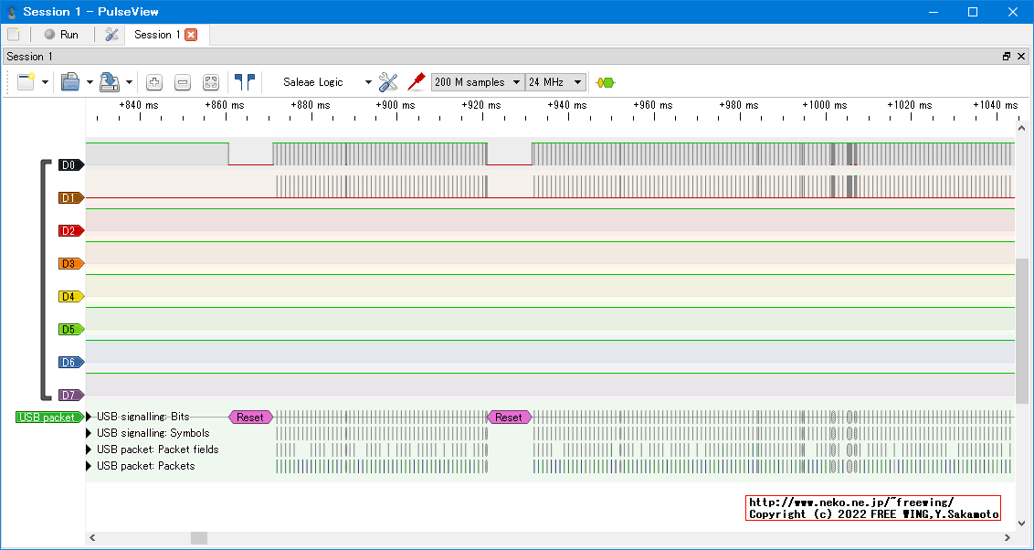1034x550 pixels.
Task: Click the zoom out icon
Action: click(x=183, y=82)
